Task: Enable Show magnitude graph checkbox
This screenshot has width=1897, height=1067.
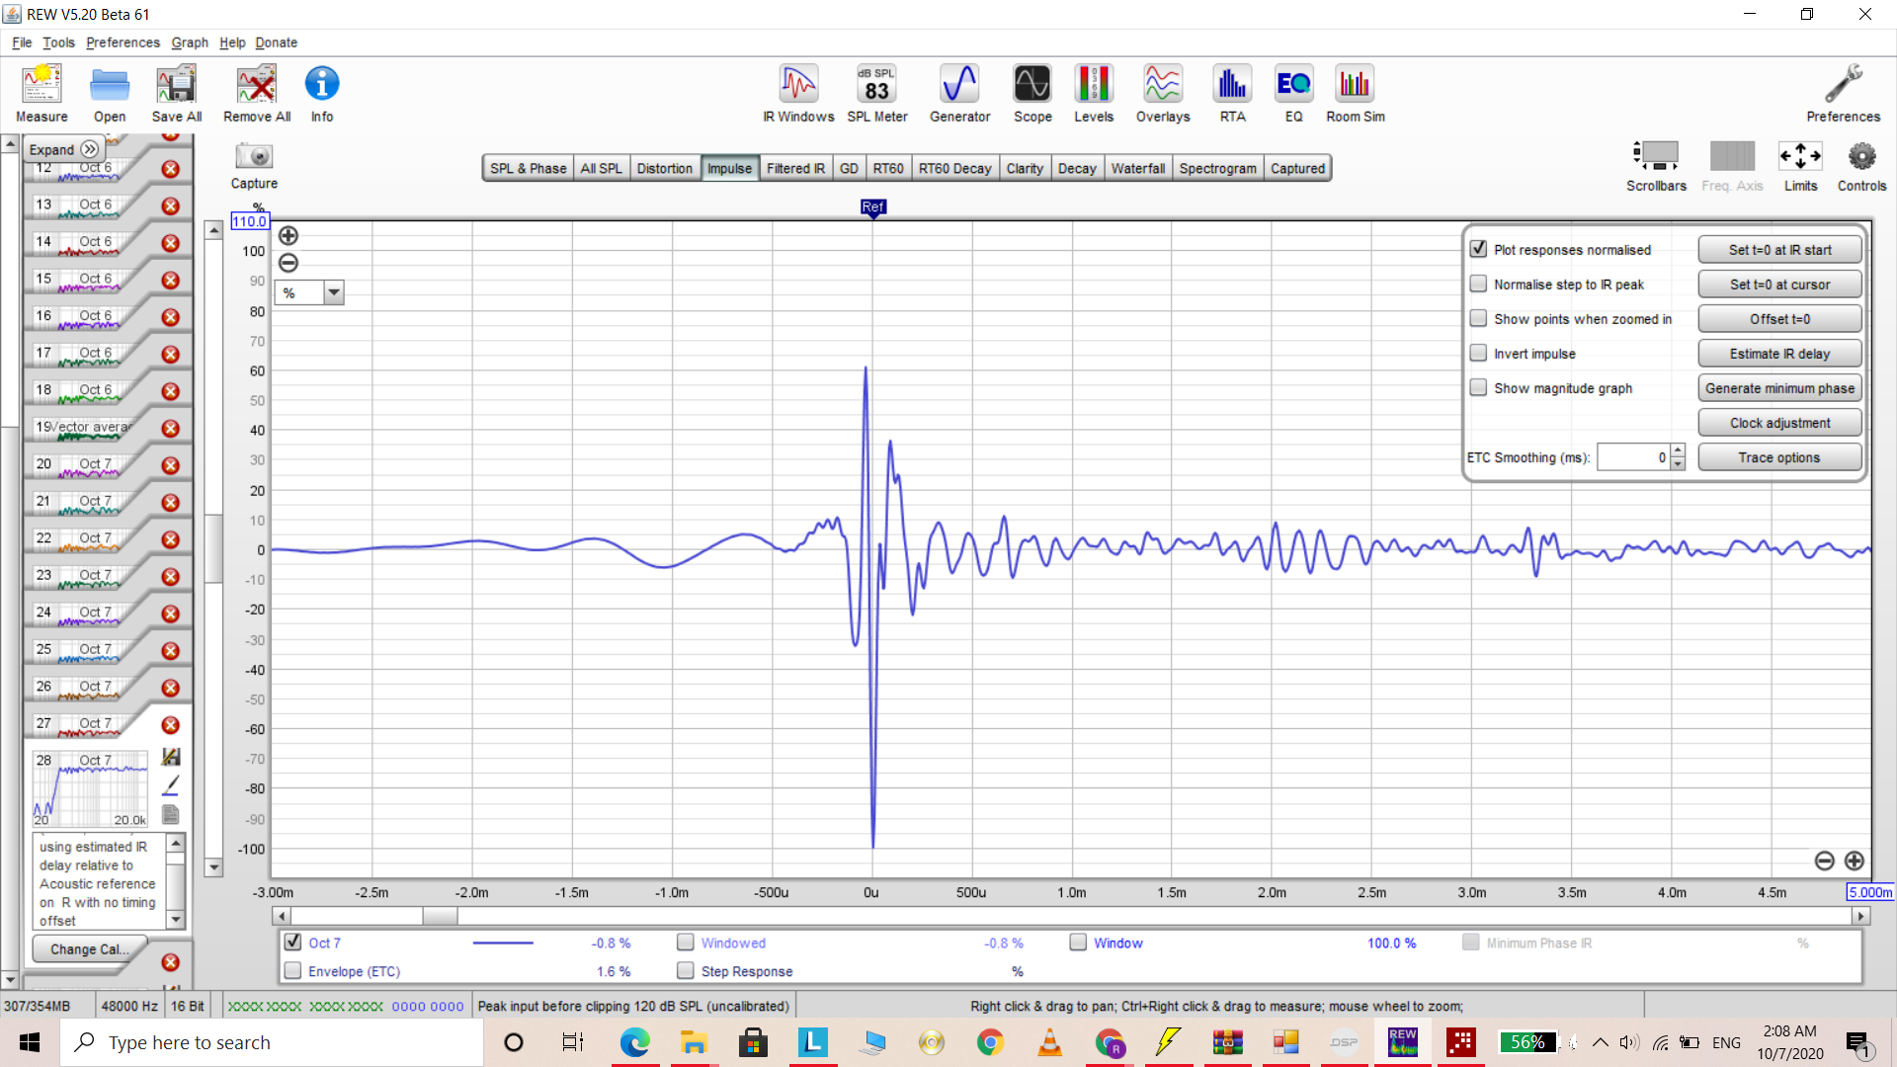Action: tap(1478, 387)
